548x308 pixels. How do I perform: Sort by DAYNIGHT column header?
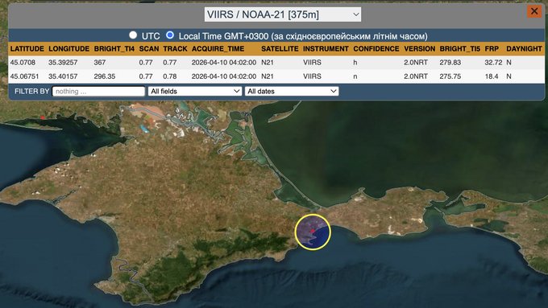pyautogui.click(x=524, y=49)
